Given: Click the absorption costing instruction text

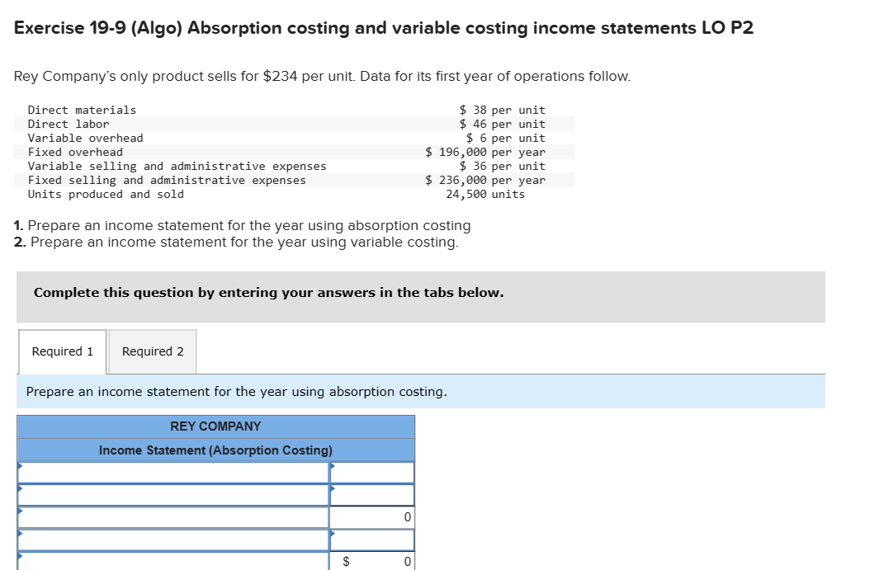Looking at the screenshot, I should coord(236,391).
